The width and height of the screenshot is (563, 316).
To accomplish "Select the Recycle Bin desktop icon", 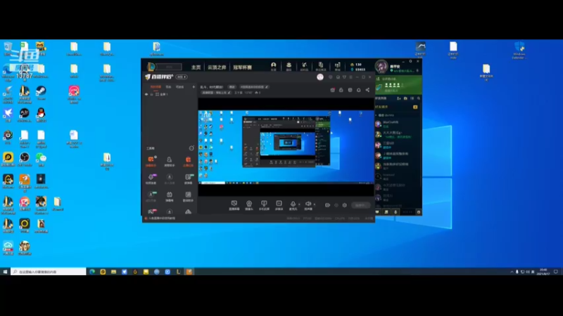I will (8, 48).
